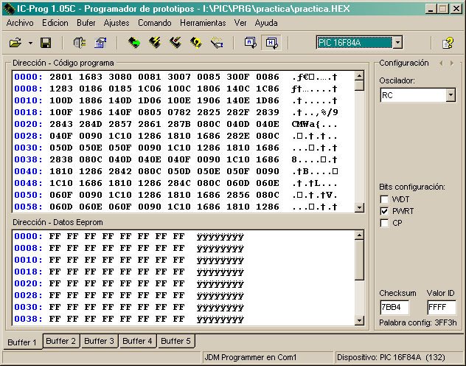The image size is (466, 366).
Task: Switch to Assembler view icon
Action: (250, 43)
